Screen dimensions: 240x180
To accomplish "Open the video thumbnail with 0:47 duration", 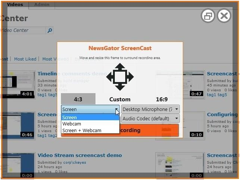I will click(x=180, y=85).
